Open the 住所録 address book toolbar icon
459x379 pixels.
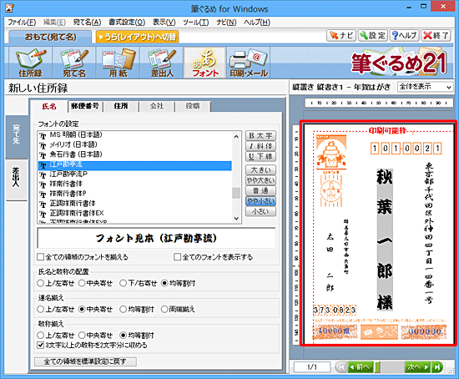(30, 63)
